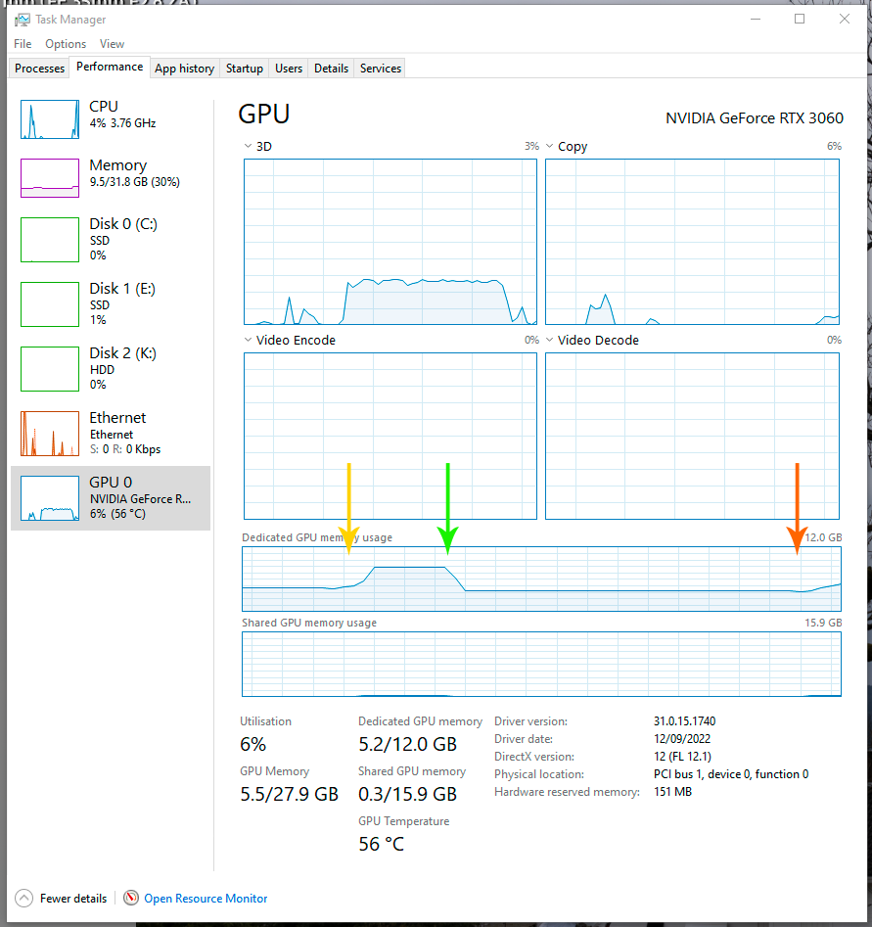Open the Video Decode engine dropdown chevron
872x927 pixels.
(549, 340)
